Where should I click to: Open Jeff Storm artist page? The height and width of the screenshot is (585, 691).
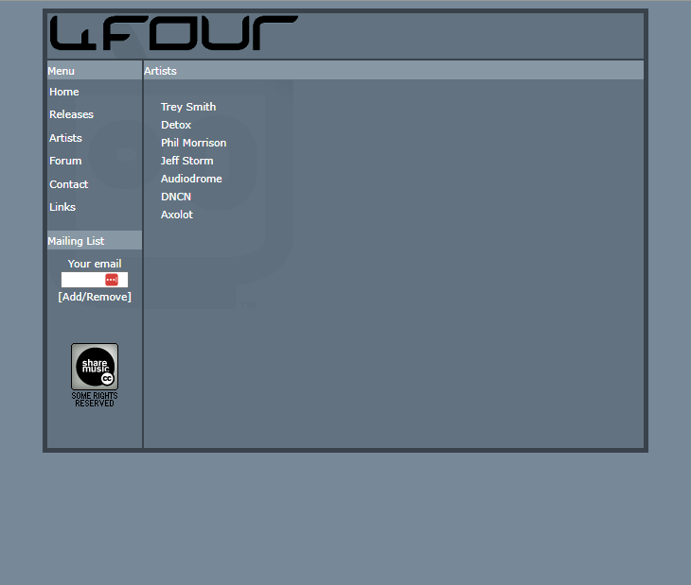(x=186, y=161)
